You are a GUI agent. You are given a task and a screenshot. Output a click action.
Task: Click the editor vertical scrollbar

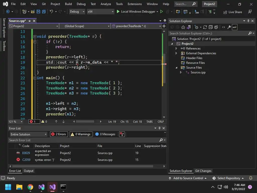tap(164, 69)
